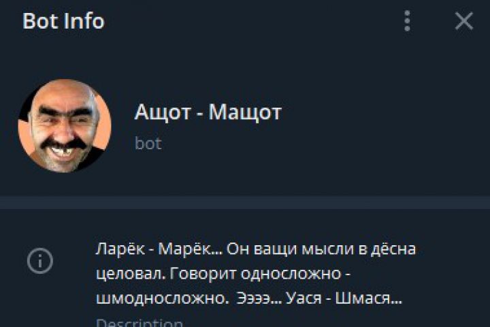Screen dimensions: 490x327
Task: Click 'Ээээ...' in the last description line
Action: (x=259, y=298)
